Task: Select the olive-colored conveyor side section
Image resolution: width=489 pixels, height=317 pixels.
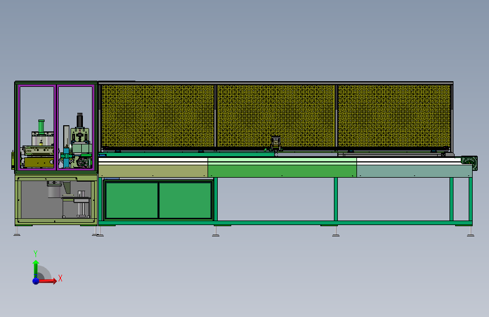Action: tap(153, 171)
